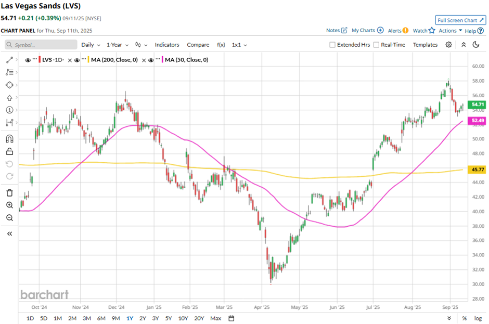Viewport: 489px width, 324px height.
Task: Select the Max range tab
Action: [216, 318]
